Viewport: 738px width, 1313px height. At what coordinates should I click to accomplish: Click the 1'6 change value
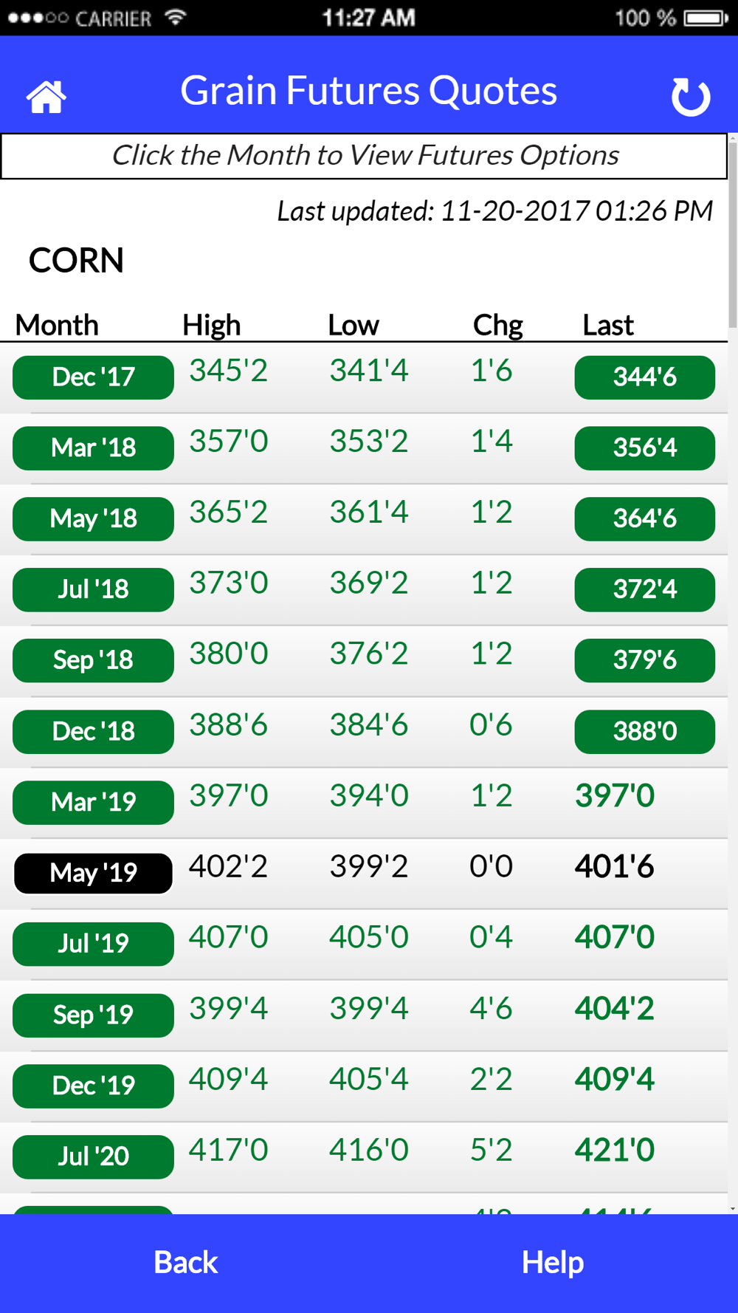pyautogui.click(x=492, y=371)
